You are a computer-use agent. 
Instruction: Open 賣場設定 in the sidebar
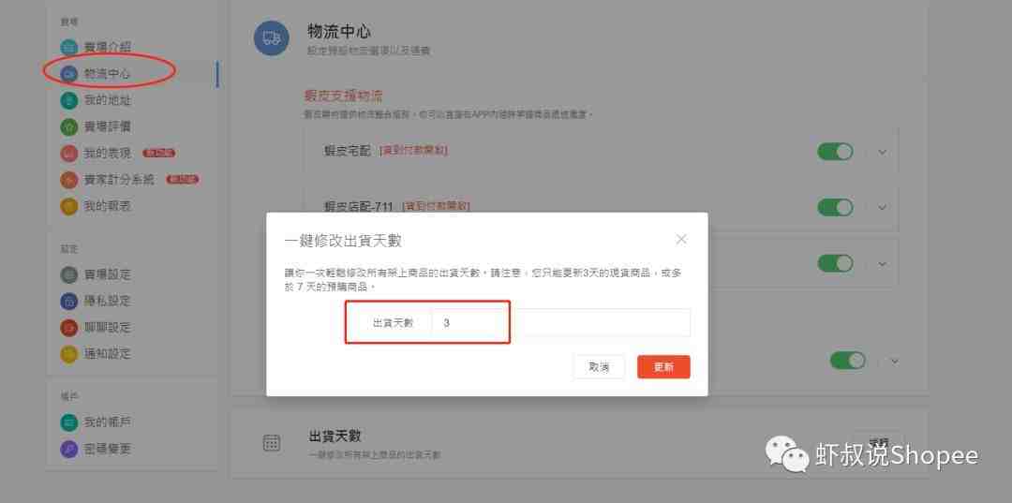coord(97,274)
